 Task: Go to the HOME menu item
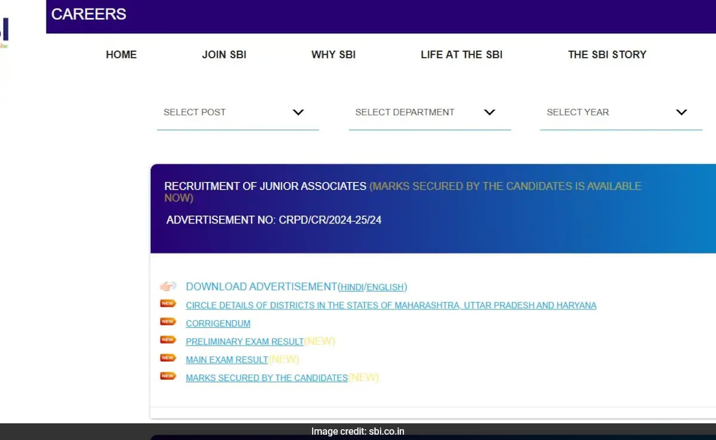[121, 54]
